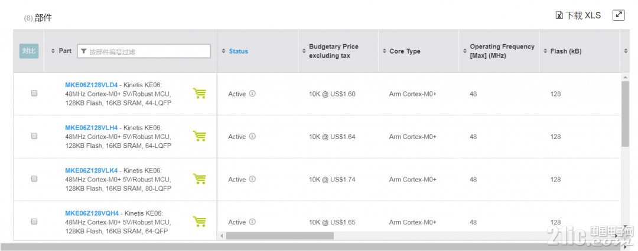638x251 pixels.
Task: Open Active status info for MKE06Z128VLH4
Action: (252, 136)
